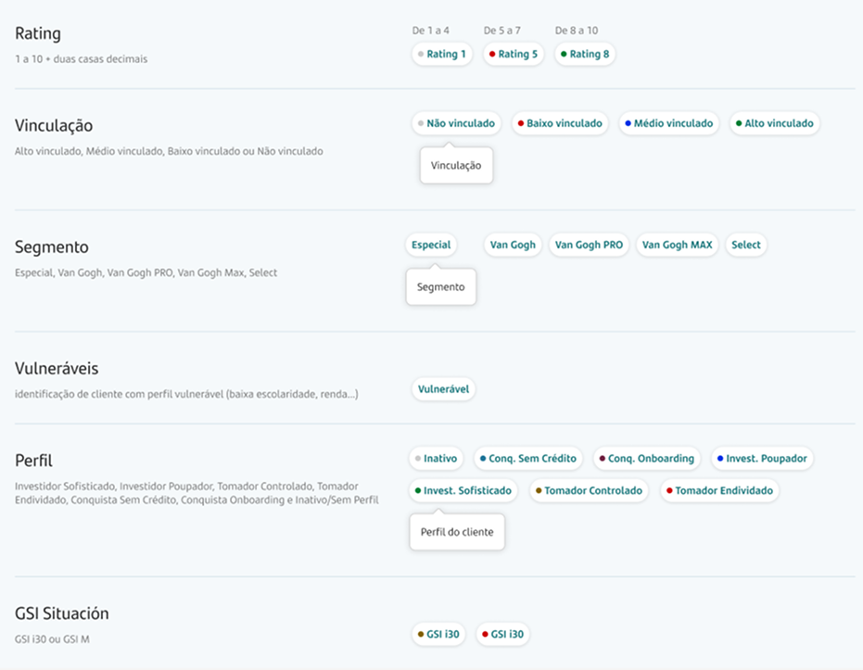Click the 'De 5 a 7' label
863x670 pixels.
click(502, 31)
